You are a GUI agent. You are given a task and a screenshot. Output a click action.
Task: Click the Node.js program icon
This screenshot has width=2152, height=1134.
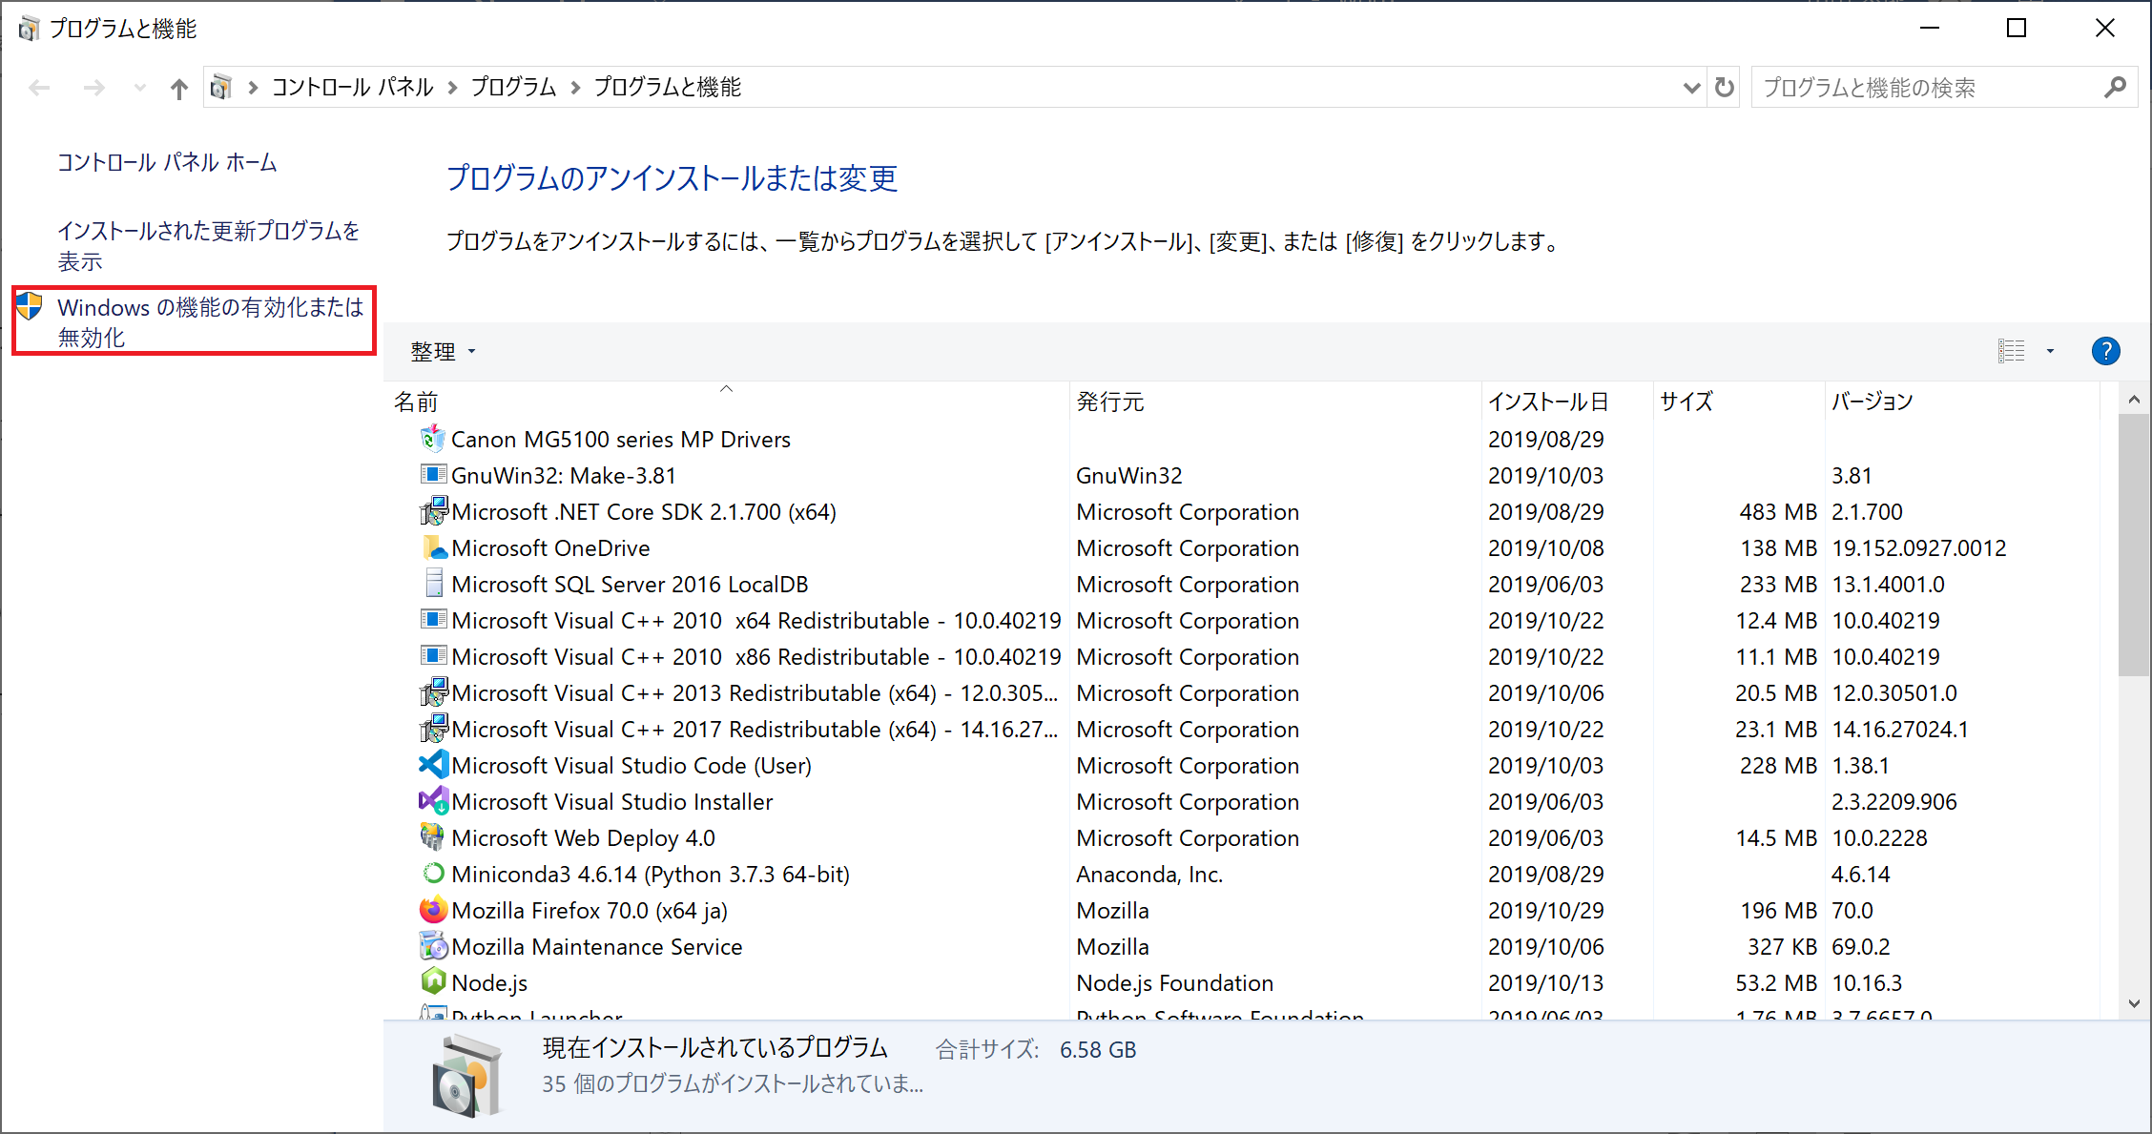tap(433, 981)
